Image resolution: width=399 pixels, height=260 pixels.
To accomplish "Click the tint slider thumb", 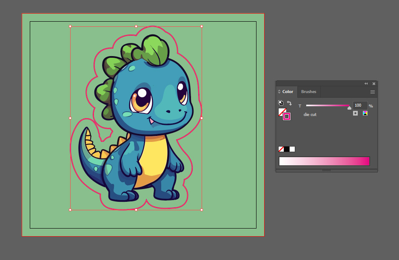I will [349, 108].
